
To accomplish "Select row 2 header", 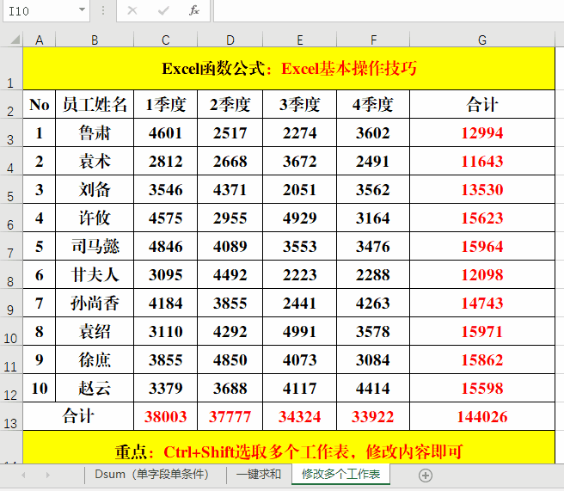I will pos(11,104).
